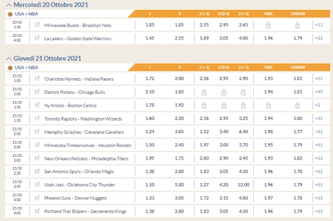Expand +61 more markets for Jazz - Thunder

[x=319, y=185]
